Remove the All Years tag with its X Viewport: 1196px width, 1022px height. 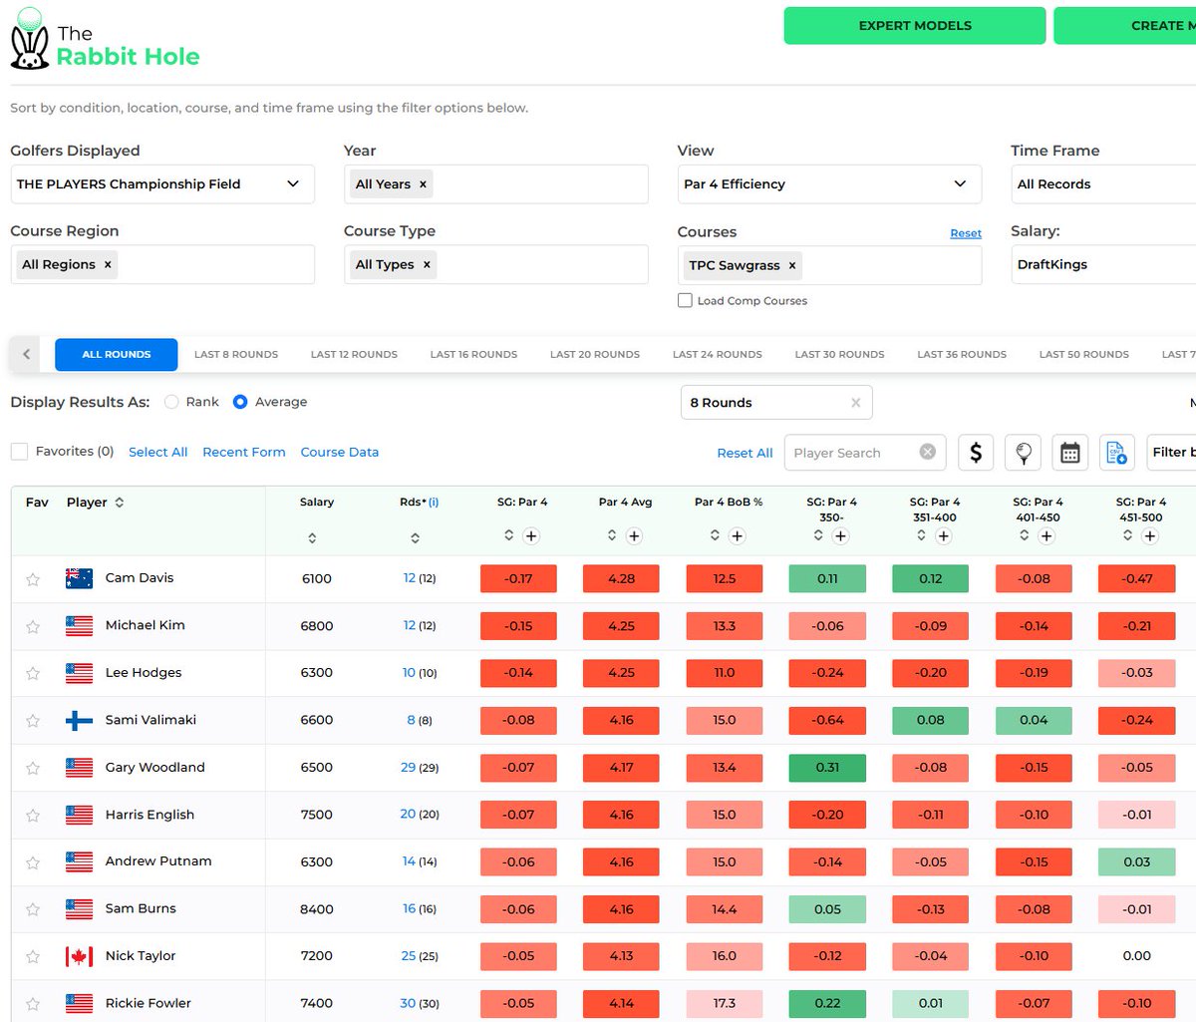(x=423, y=184)
